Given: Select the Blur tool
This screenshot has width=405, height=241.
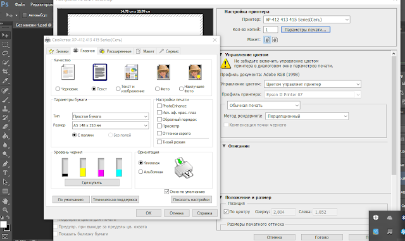Looking at the screenshot, I should coord(5,145).
